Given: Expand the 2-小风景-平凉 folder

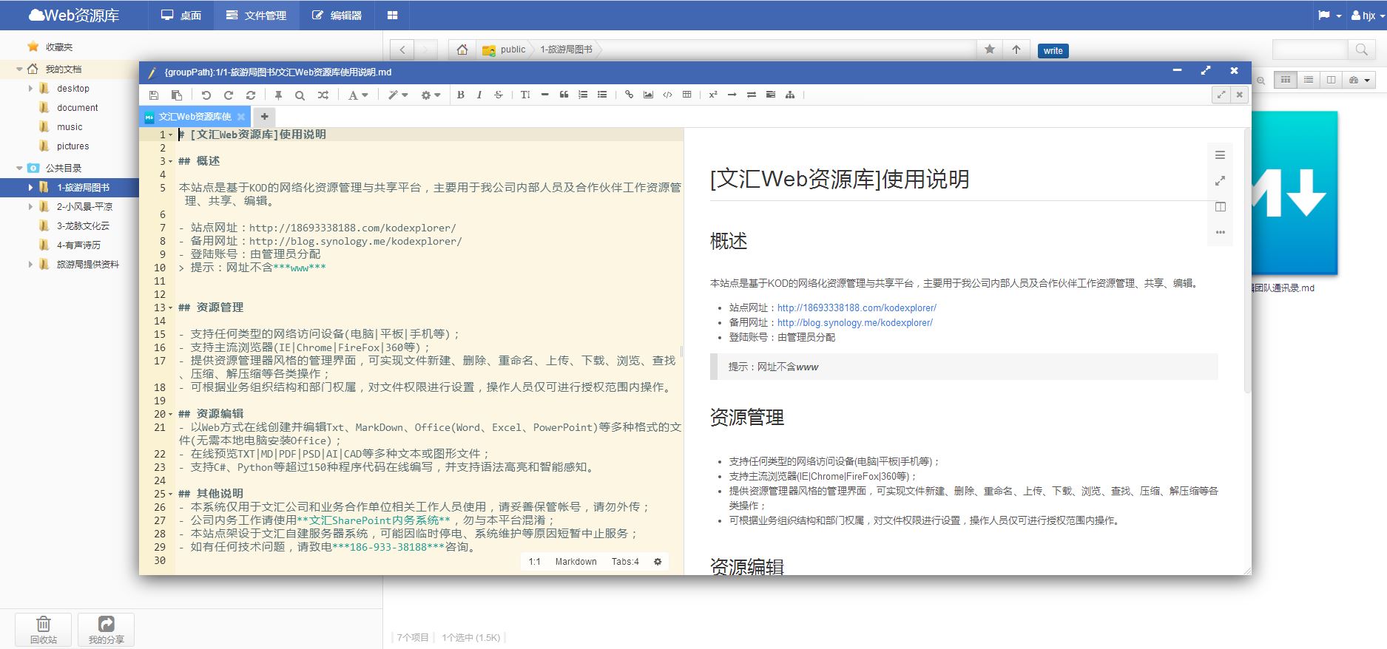Looking at the screenshot, I should pos(30,207).
